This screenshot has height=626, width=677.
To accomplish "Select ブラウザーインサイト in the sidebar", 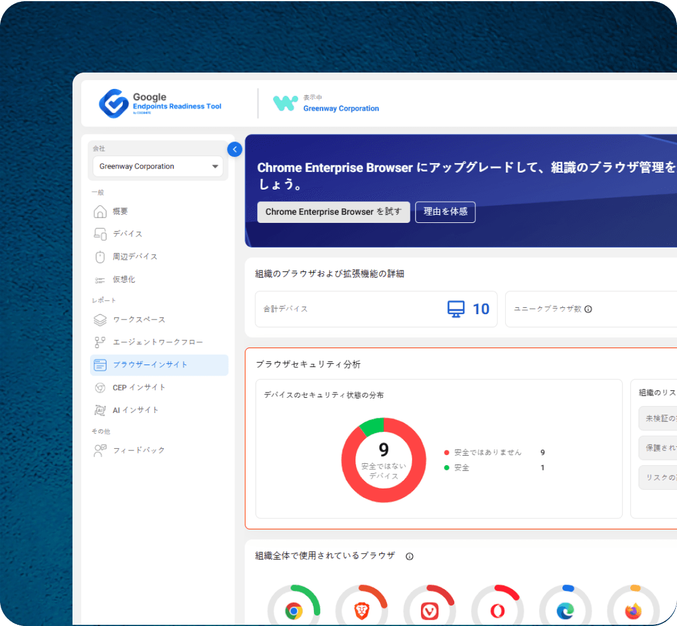I will click(160, 365).
